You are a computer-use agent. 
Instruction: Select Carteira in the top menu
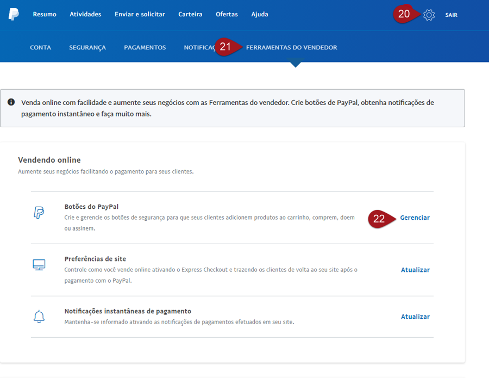(x=190, y=14)
